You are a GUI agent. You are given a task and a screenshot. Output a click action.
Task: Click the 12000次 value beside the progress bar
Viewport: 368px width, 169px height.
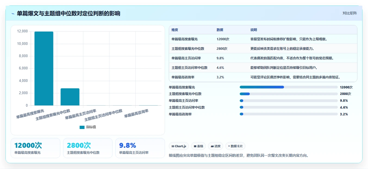pos(346,87)
